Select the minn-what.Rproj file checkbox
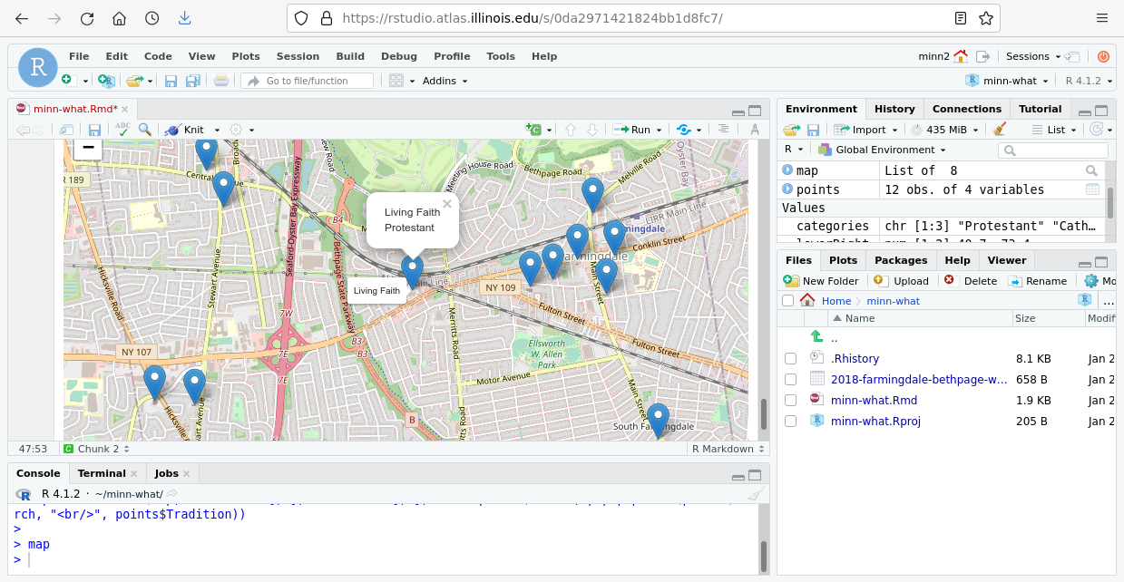 [x=790, y=421]
